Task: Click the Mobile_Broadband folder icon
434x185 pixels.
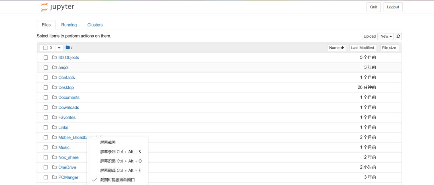Action: point(54,137)
